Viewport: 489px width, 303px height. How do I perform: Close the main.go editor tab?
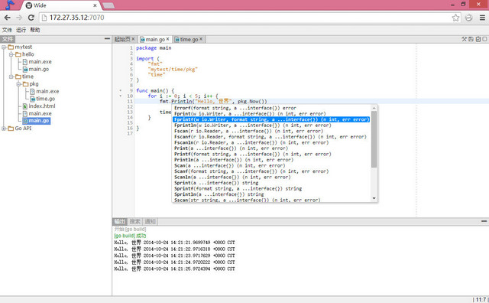(x=168, y=39)
